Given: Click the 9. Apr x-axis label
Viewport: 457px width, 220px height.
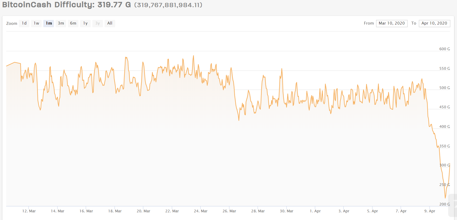Looking at the screenshot, I should 429,211.
